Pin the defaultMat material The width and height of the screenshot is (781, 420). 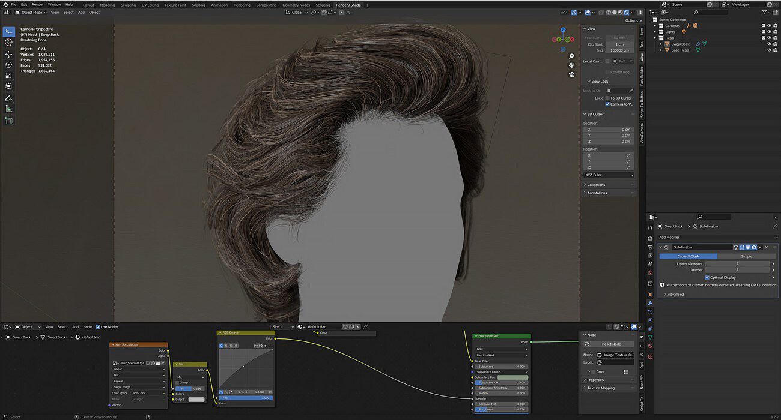click(x=365, y=327)
